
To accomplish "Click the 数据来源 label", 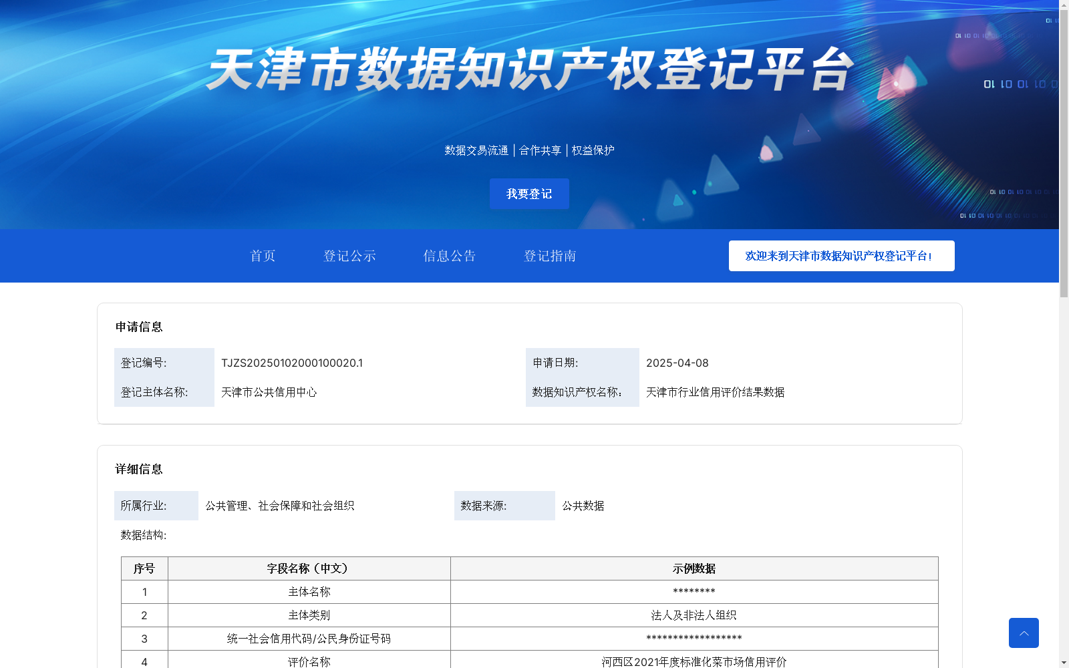I will click(x=484, y=506).
